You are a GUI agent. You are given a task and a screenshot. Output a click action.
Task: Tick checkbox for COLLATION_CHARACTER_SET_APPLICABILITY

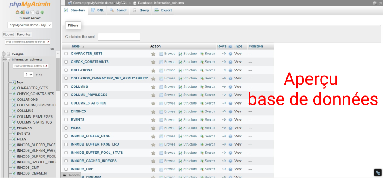tap(66, 78)
